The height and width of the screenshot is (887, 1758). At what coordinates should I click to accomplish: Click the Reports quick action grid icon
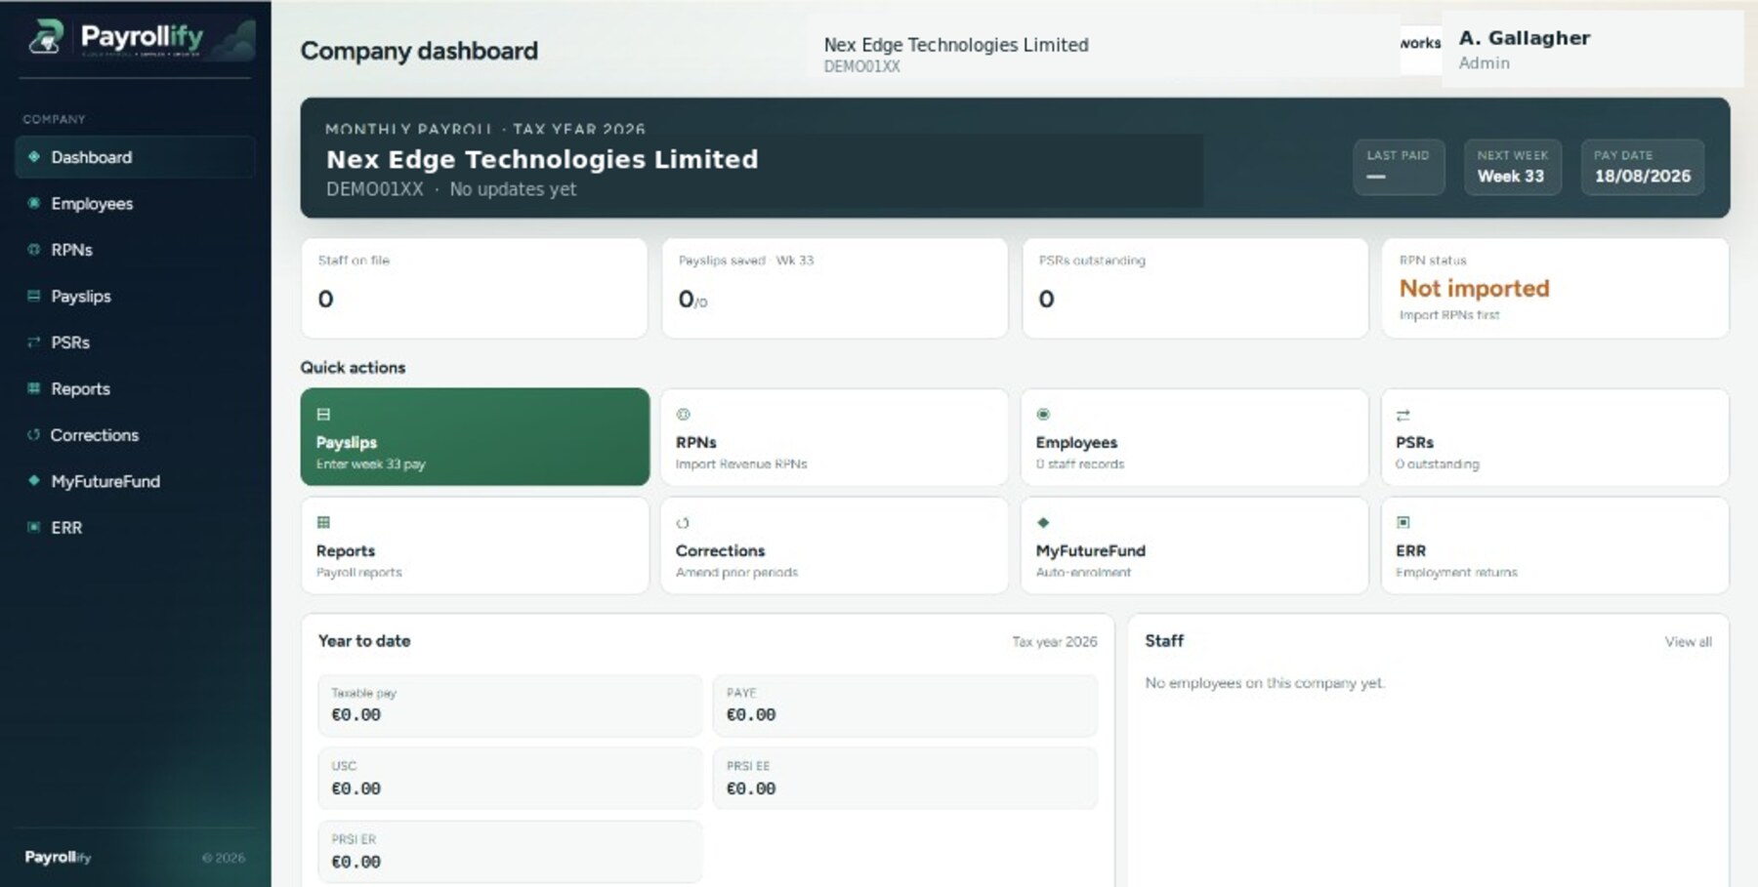coord(323,523)
